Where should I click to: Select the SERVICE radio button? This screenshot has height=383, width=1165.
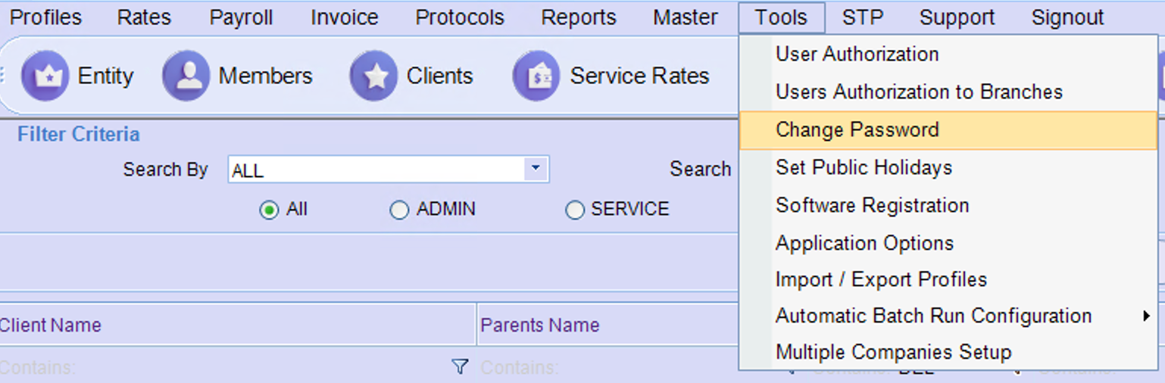tap(575, 210)
